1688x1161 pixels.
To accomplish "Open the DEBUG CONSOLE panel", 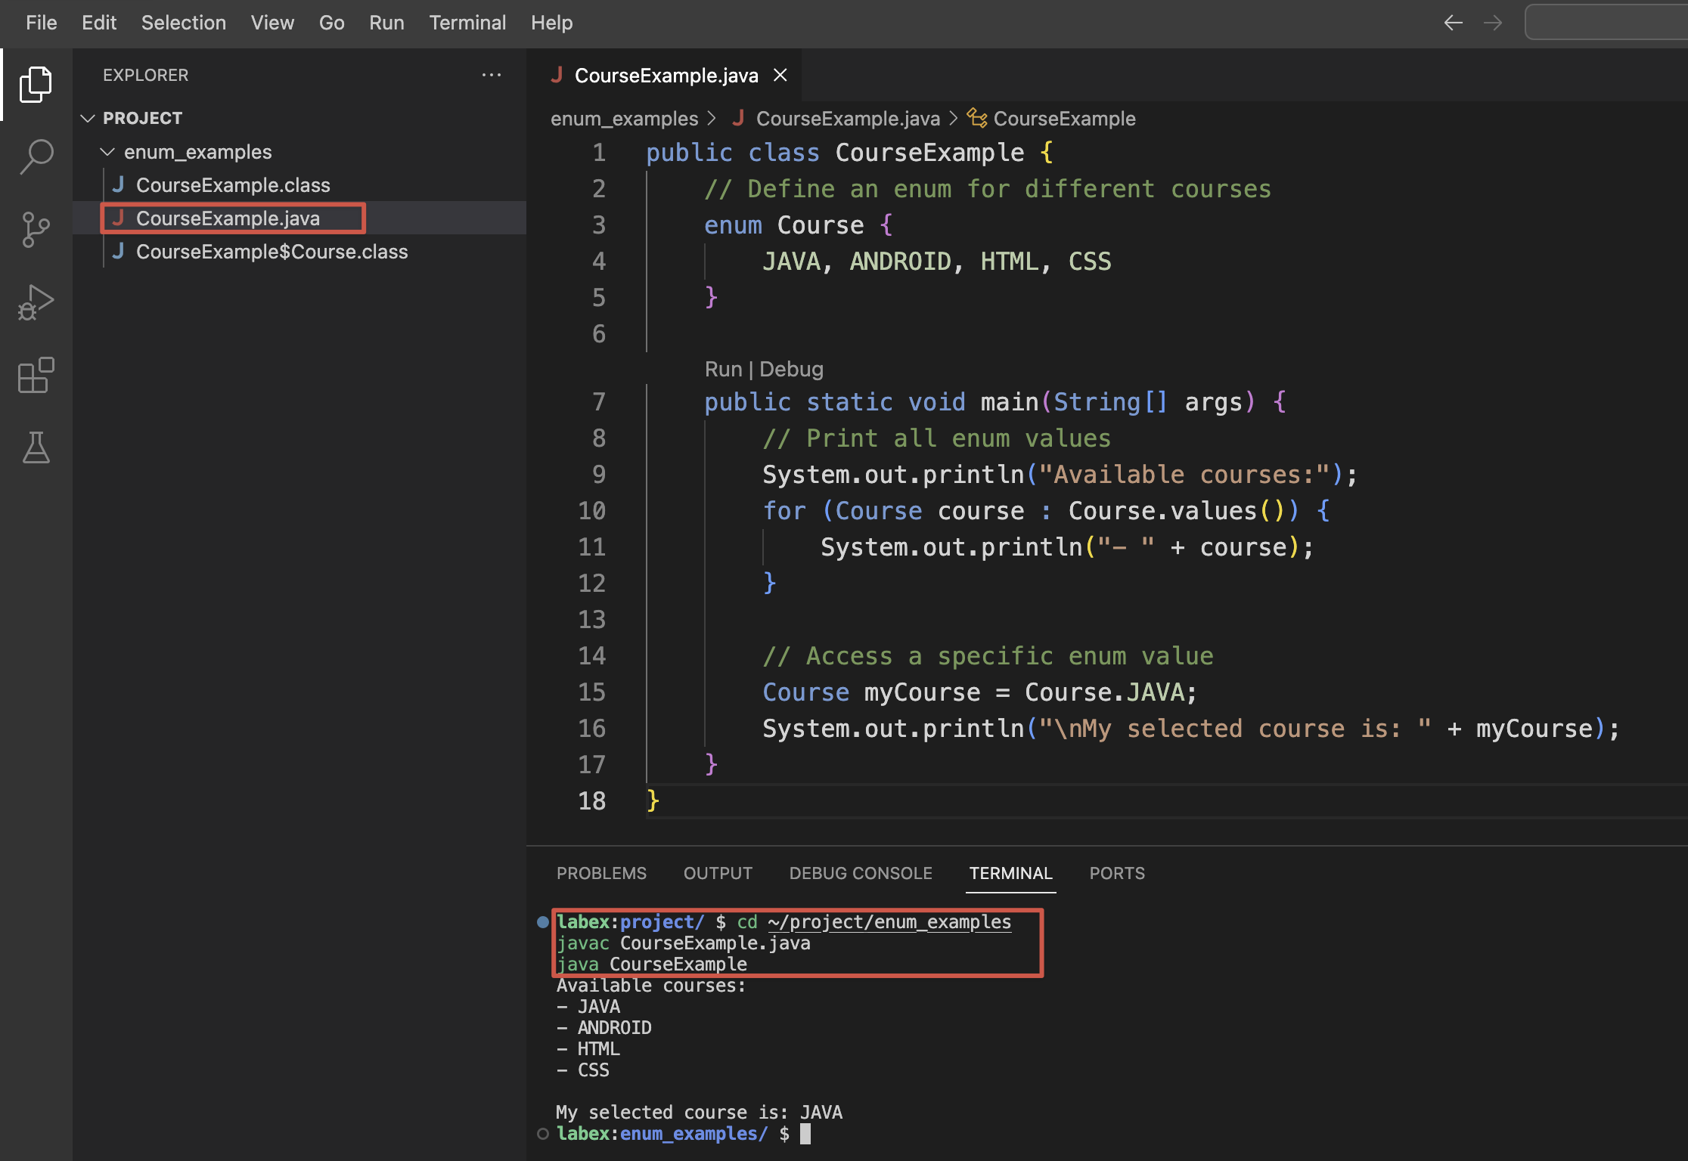I will point(860,873).
